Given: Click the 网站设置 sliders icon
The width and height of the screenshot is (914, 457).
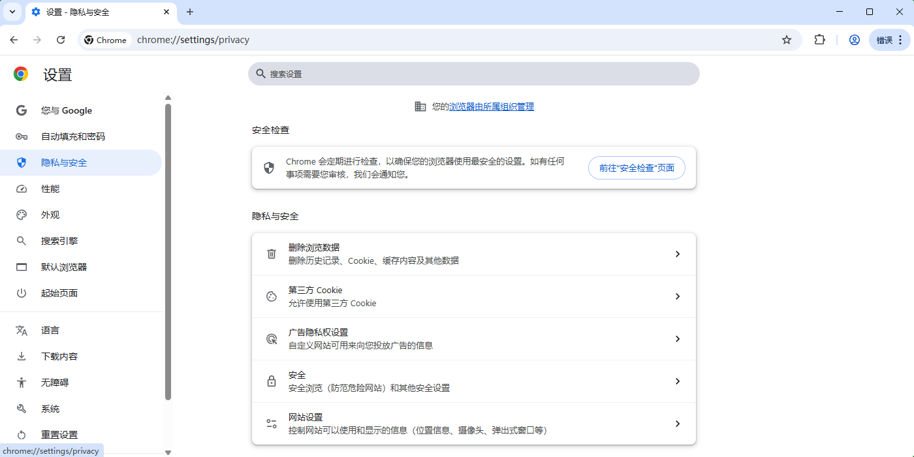Looking at the screenshot, I should click(x=272, y=424).
